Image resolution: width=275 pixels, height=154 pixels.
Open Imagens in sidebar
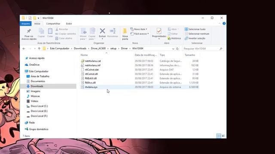[35, 91]
